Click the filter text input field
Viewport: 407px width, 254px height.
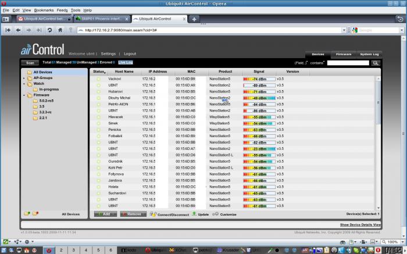tap(348, 63)
